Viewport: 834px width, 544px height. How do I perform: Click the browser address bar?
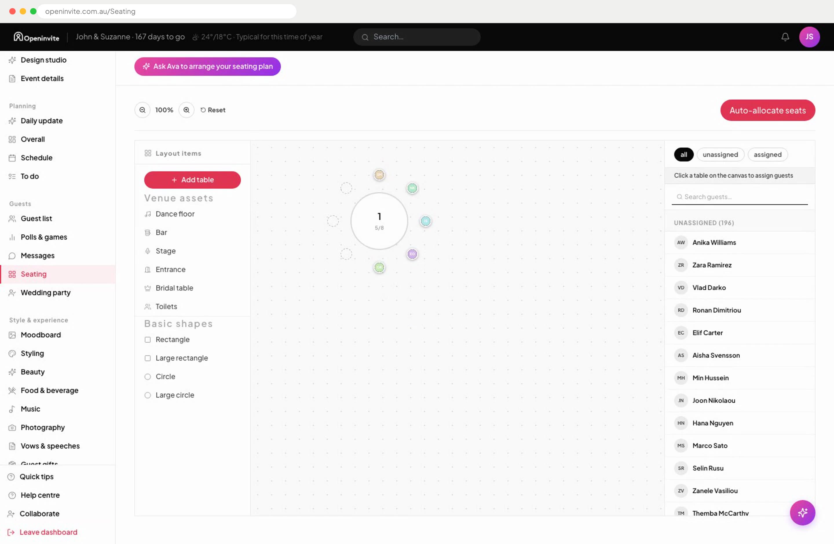[x=167, y=11]
